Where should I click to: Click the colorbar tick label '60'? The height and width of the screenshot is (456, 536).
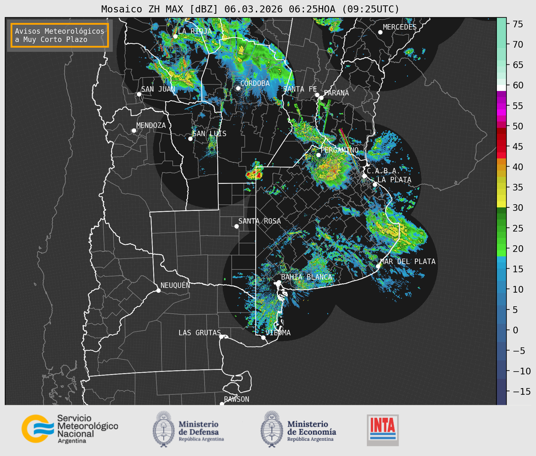(x=518, y=85)
